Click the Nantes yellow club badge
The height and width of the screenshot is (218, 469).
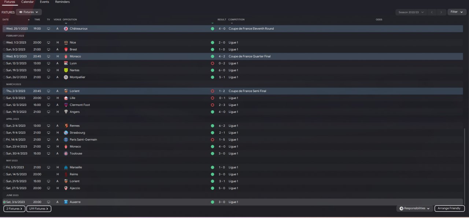(66, 70)
